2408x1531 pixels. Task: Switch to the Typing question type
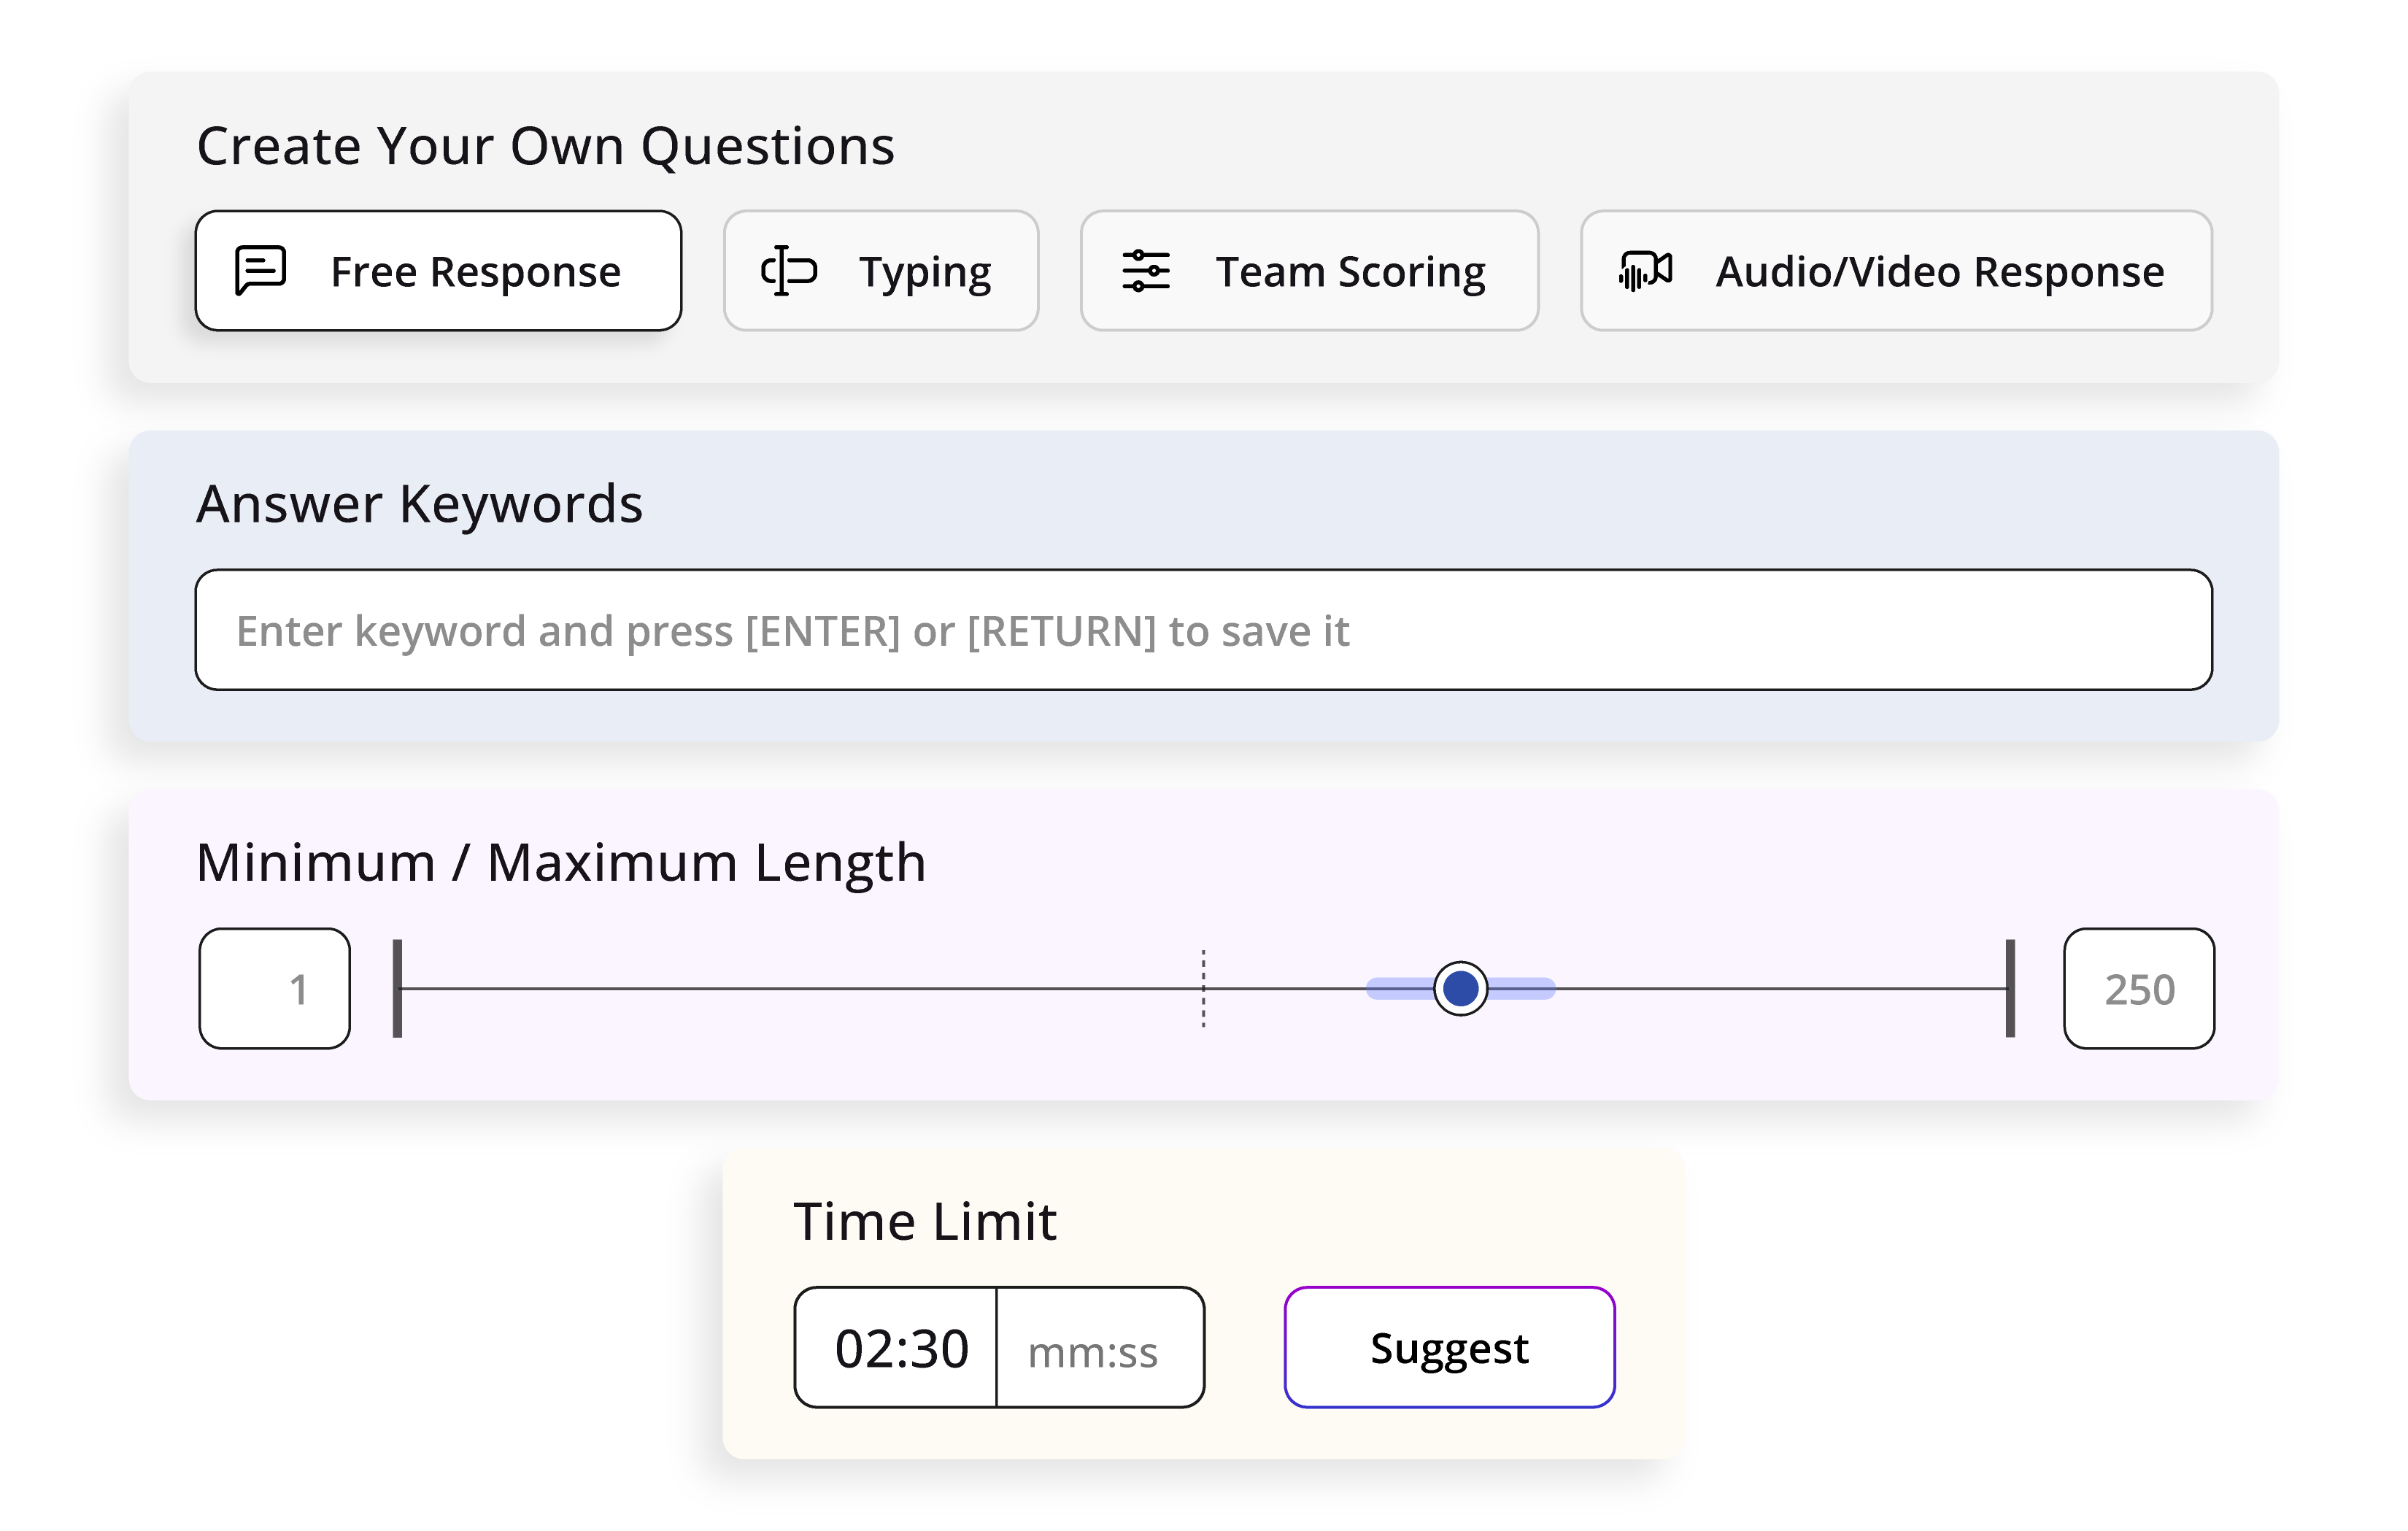tap(880, 270)
